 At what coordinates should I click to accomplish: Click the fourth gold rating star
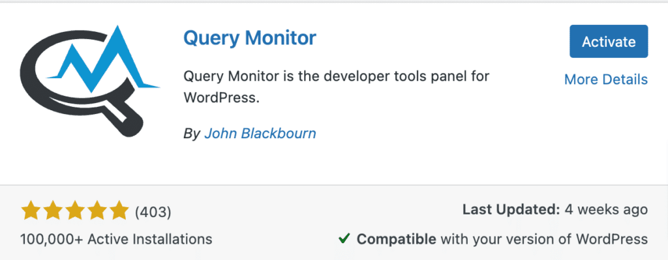click(x=97, y=211)
